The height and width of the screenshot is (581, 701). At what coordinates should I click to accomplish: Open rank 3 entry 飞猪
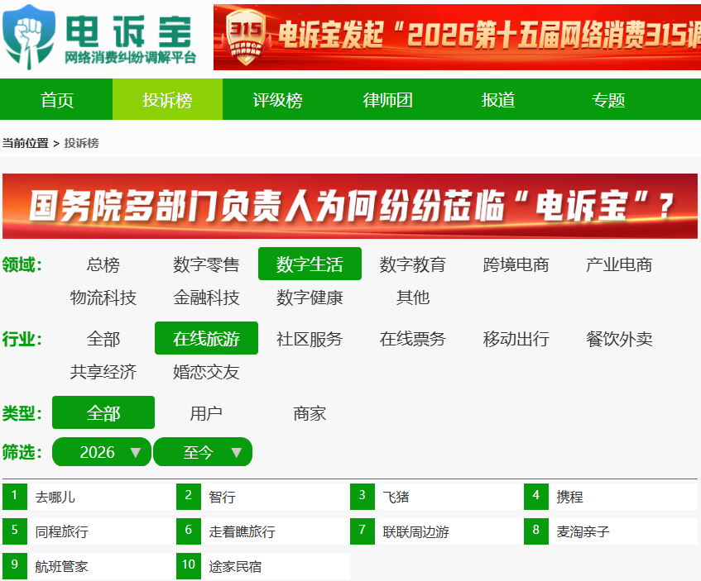[437, 497]
